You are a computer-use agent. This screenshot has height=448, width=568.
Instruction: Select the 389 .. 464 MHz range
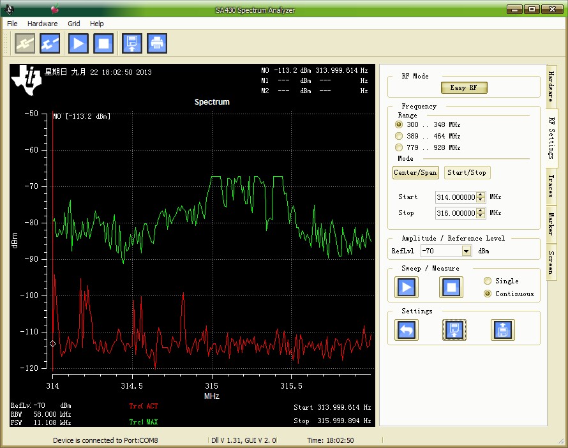(x=400, y=136)
